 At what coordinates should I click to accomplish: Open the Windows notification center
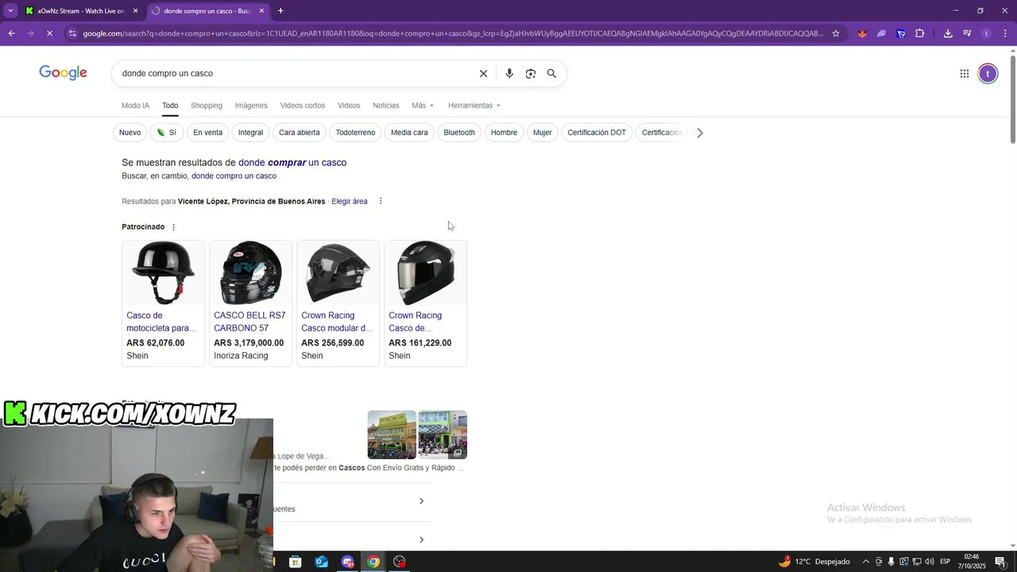coord(1000,562)
